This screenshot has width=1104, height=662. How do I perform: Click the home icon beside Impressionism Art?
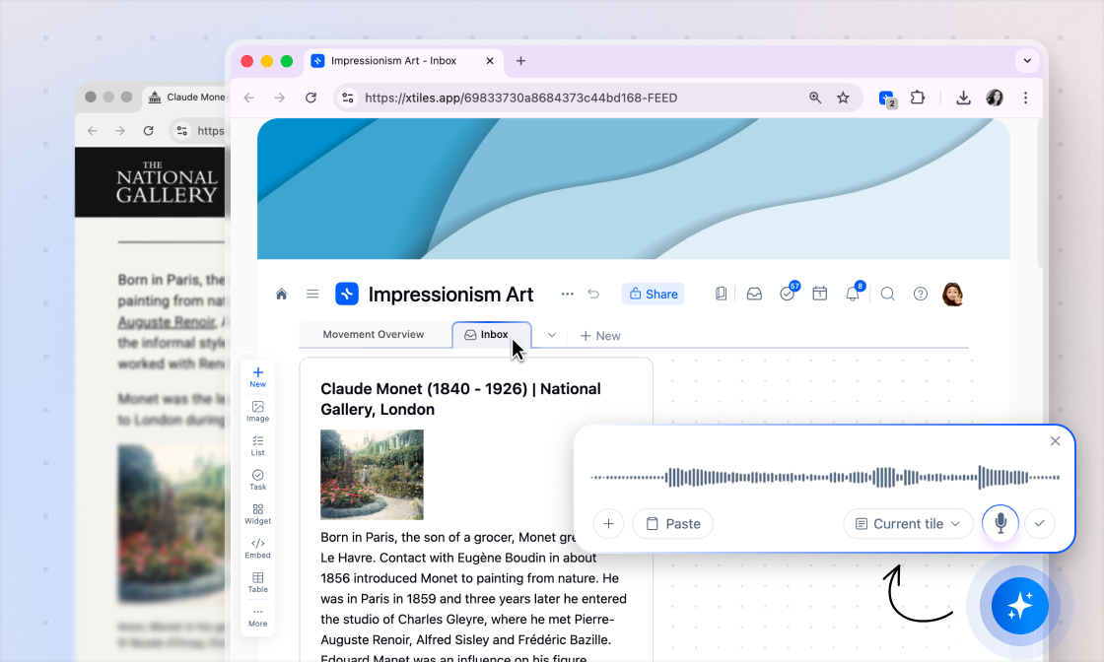(282, 294)
